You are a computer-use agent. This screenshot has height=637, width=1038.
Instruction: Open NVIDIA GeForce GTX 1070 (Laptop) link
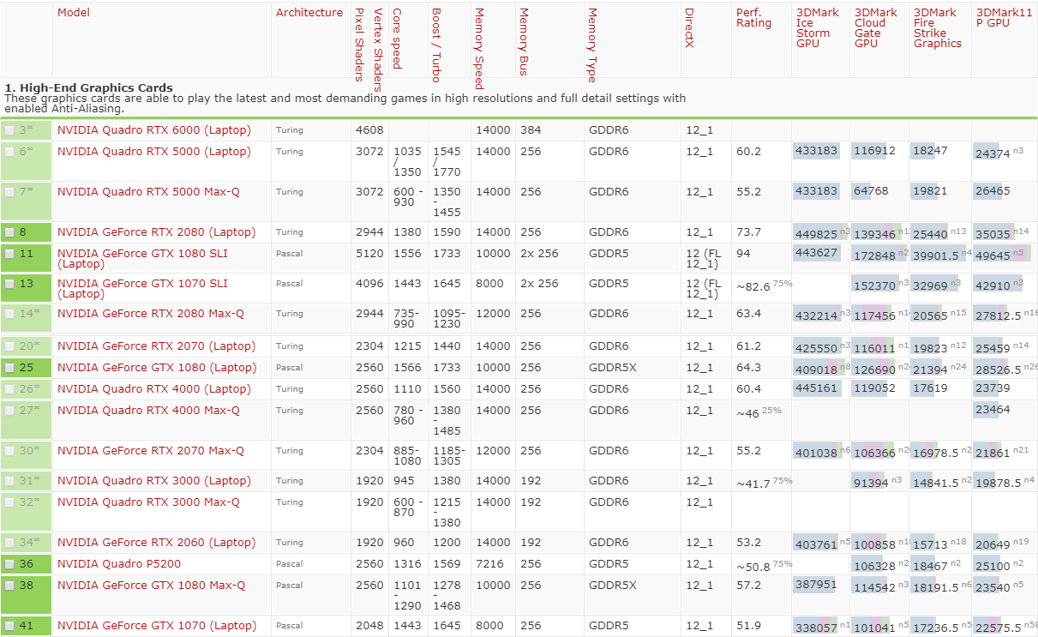[x=156, y=626]
